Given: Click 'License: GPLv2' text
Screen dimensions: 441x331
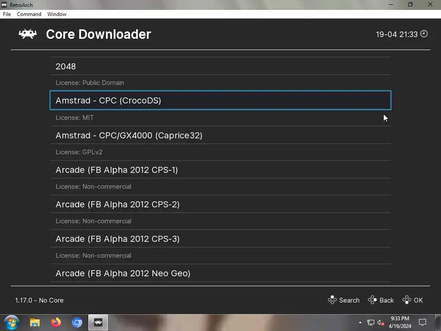Looking at the screenshot, I should point(79,152).
